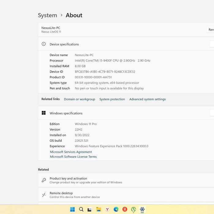Select the Pen and touch value text
The width and height of the screenshot is (214, 214).
point(109,88)
